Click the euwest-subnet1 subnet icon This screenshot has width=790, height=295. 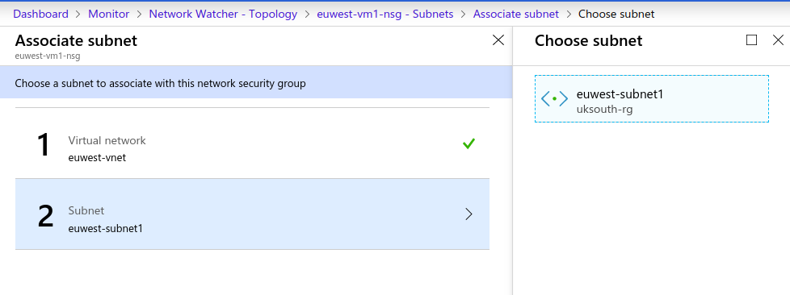554,99
